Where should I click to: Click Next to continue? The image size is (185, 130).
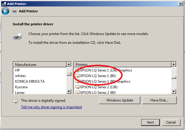(x=150, y=122)
